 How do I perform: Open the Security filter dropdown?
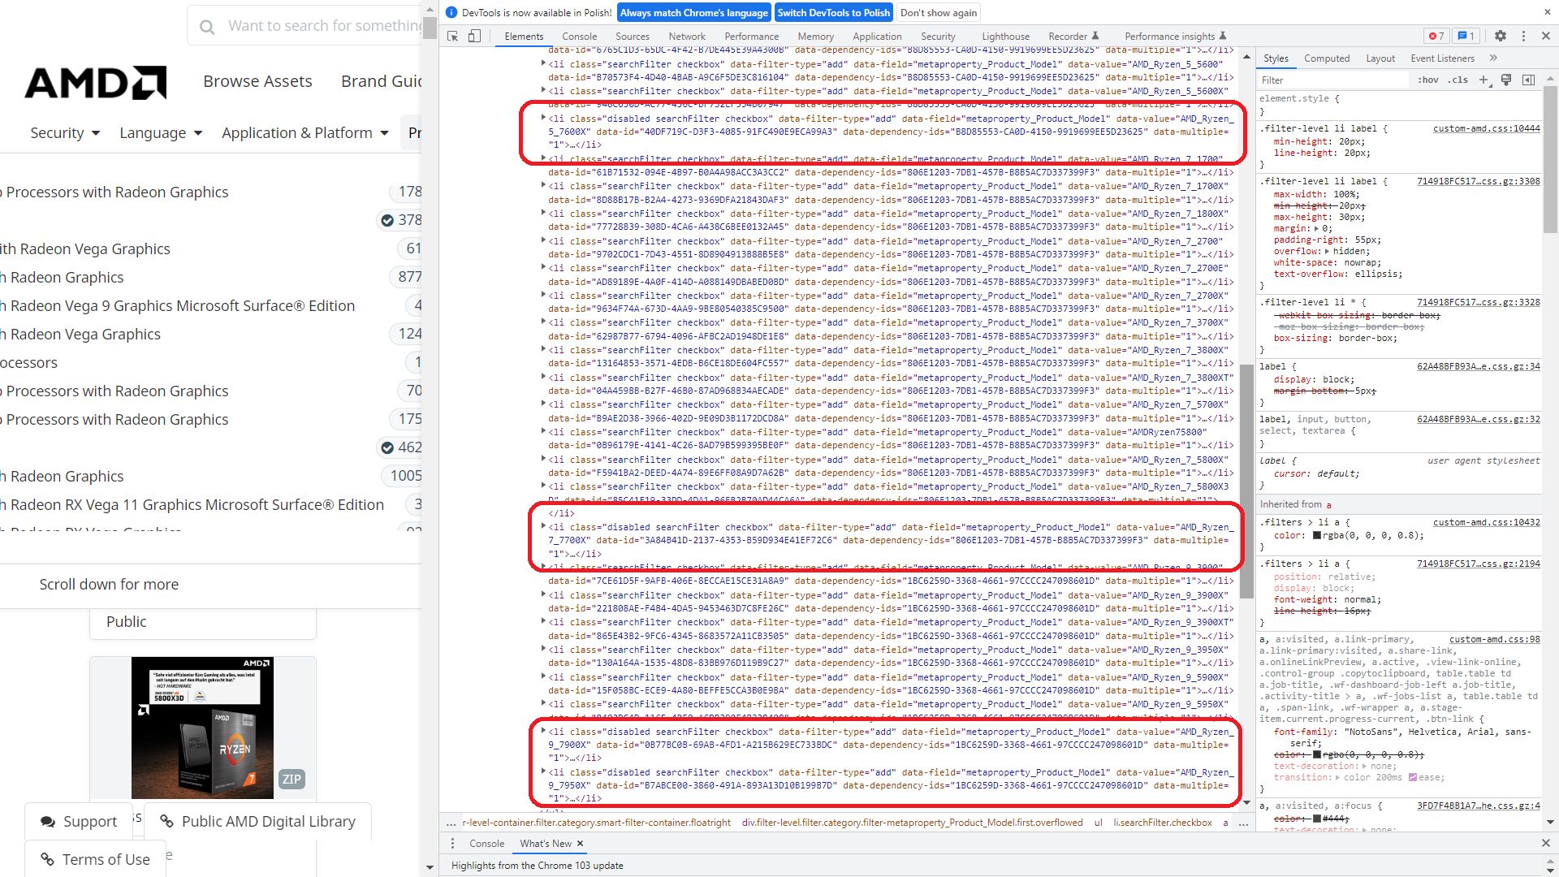65,133
